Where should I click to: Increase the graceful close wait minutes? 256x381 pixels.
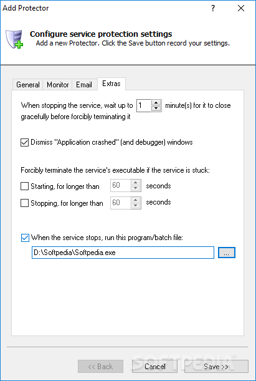coord(156,103)
